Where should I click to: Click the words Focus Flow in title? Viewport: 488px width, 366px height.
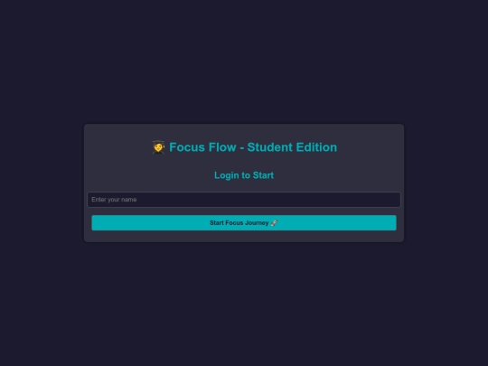tap(202, 147)
